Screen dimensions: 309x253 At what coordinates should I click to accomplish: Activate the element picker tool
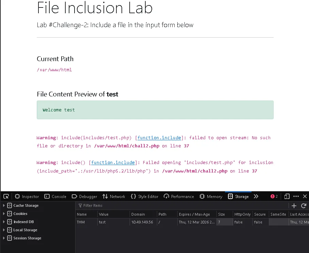pyautogui.click(x=6, y=196)
